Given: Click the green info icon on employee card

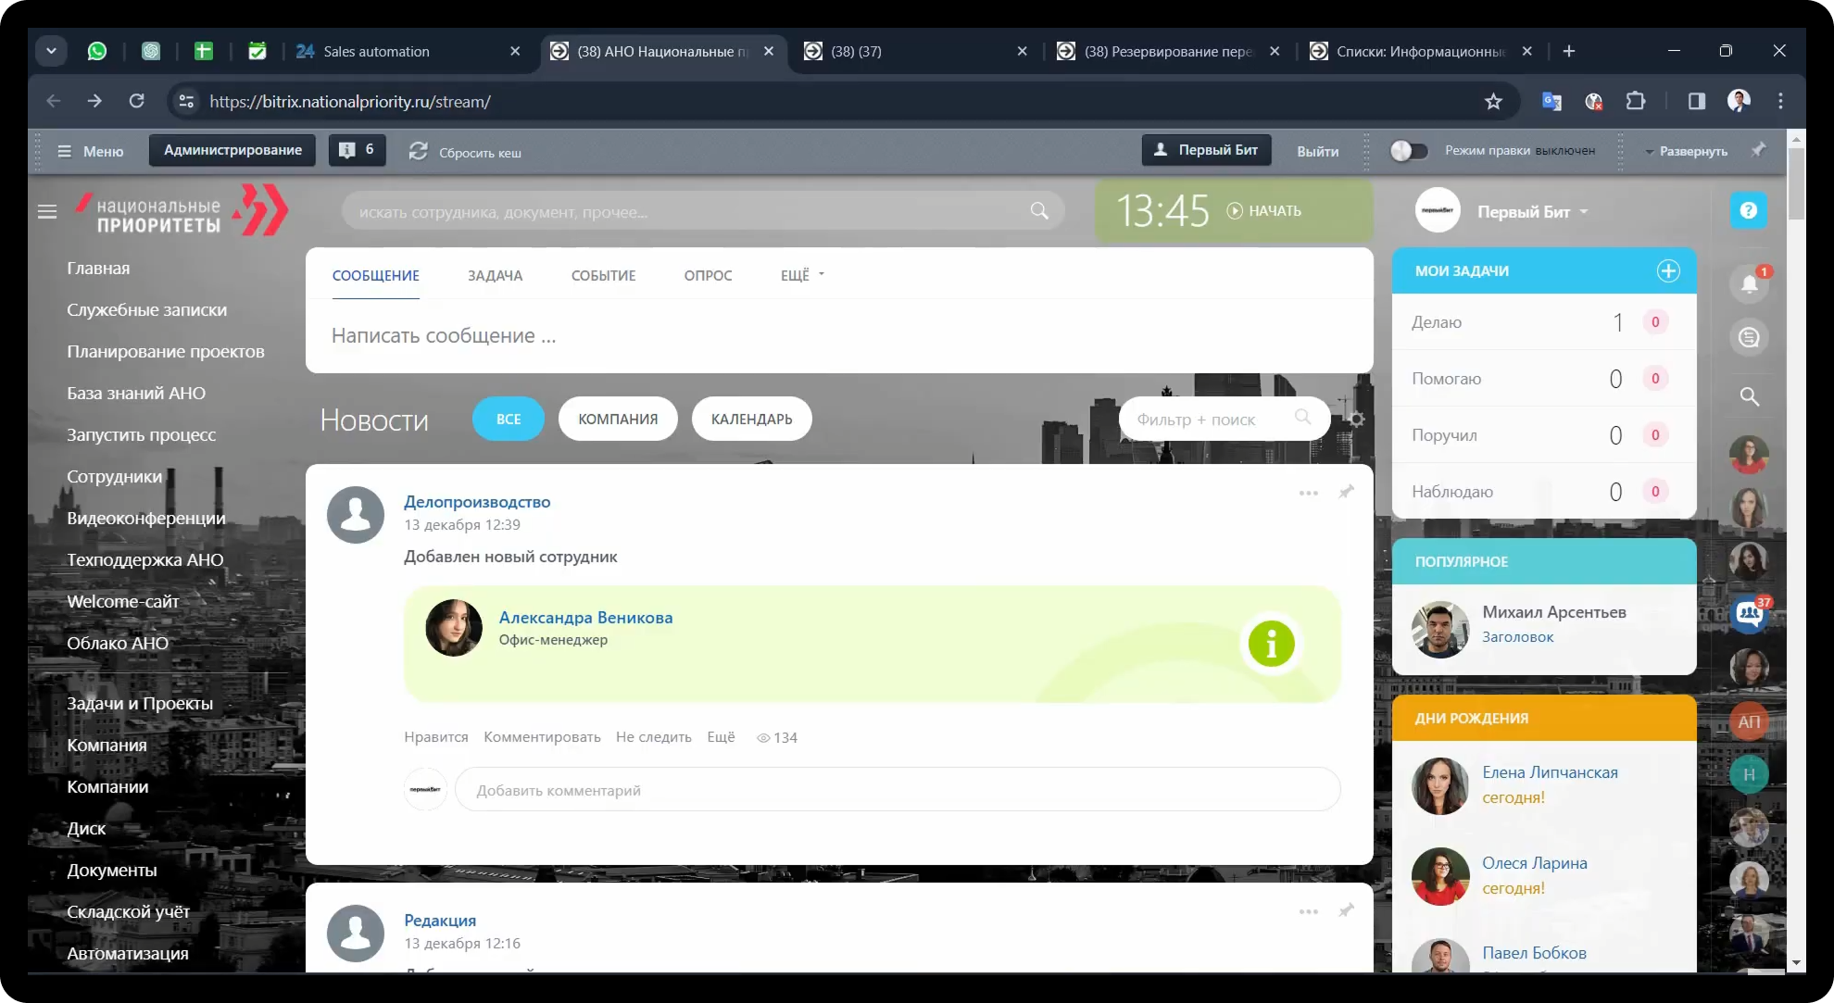Looking at the screenshot, I should 1271,643.
